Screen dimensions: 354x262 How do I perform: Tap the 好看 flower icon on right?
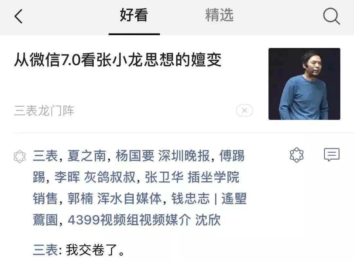[x=296, y=155]
